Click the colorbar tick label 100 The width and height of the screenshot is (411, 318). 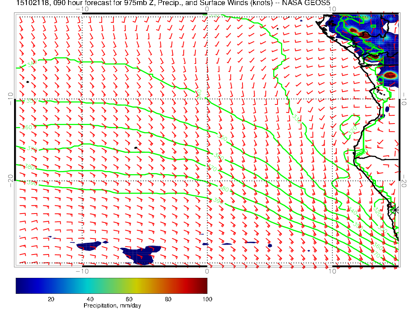(207, 299)
